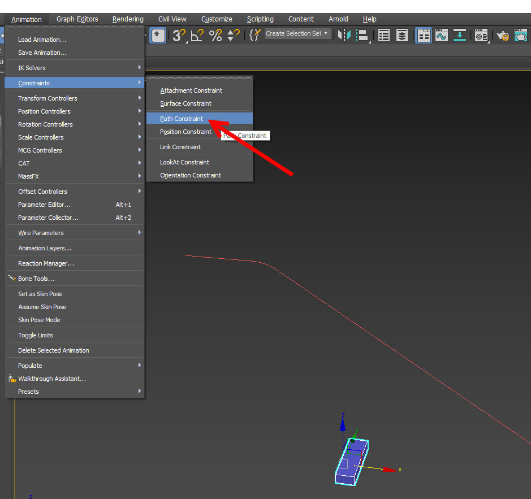Open Parameter Collector... entry

[75, 218]
